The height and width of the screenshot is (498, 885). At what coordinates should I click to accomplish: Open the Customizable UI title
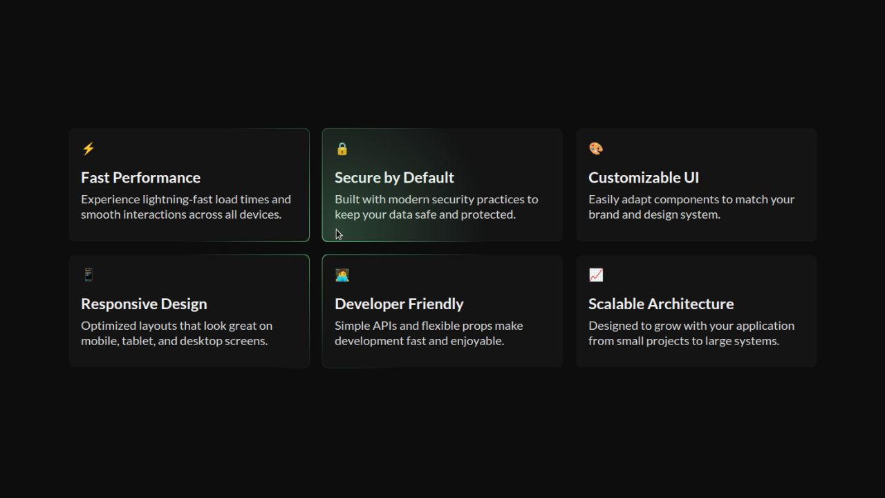point(643,178)
